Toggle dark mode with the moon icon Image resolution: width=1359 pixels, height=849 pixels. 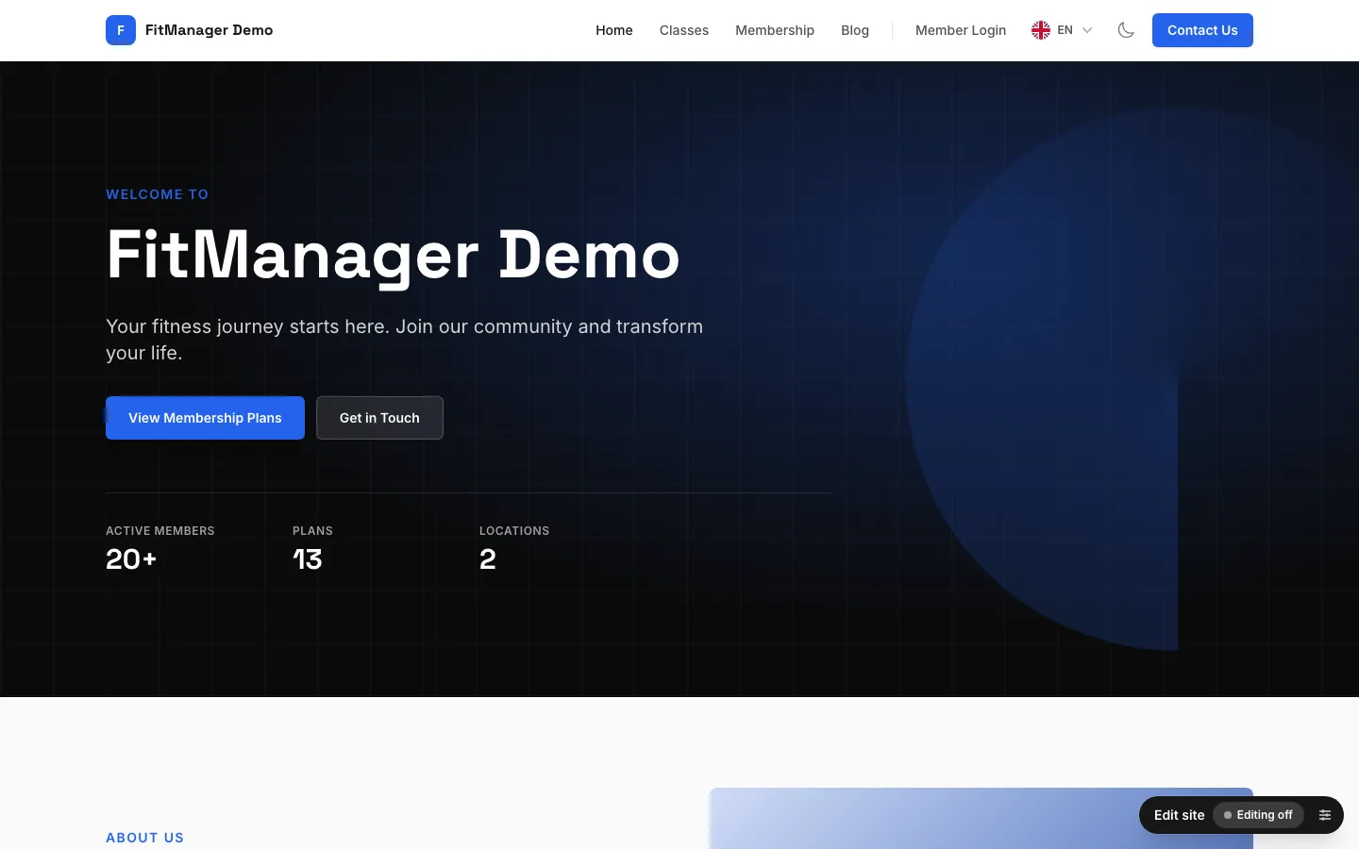1126,30
